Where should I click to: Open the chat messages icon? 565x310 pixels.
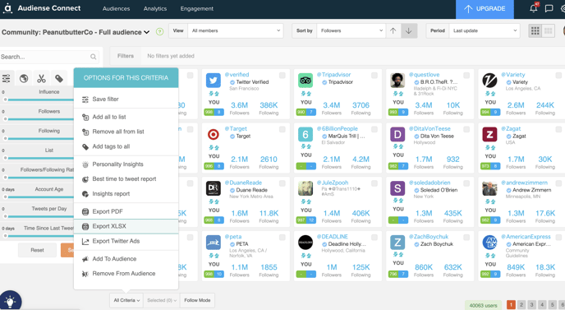click(x=549, y=8)
